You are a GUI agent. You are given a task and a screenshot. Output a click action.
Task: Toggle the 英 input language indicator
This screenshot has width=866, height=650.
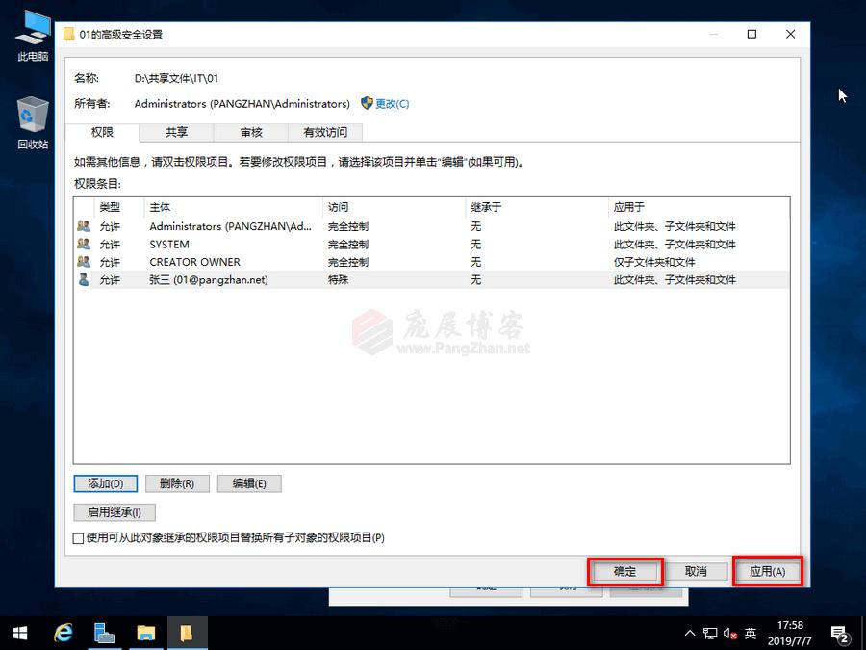tap(751, 634)
